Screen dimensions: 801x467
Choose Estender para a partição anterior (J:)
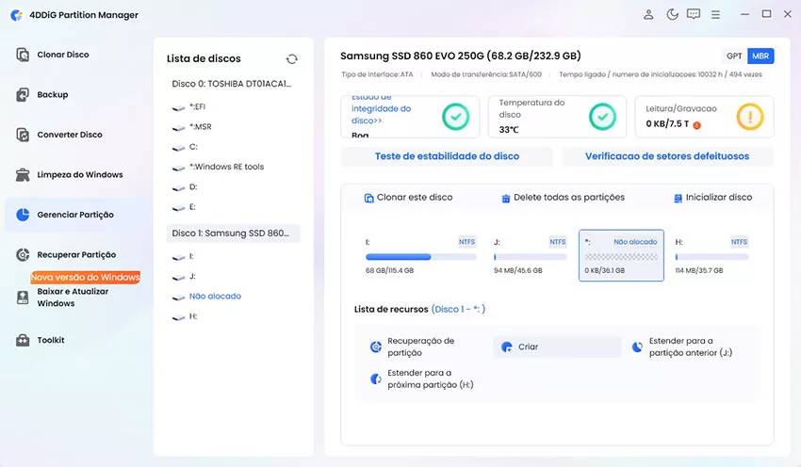coord(682,346)
